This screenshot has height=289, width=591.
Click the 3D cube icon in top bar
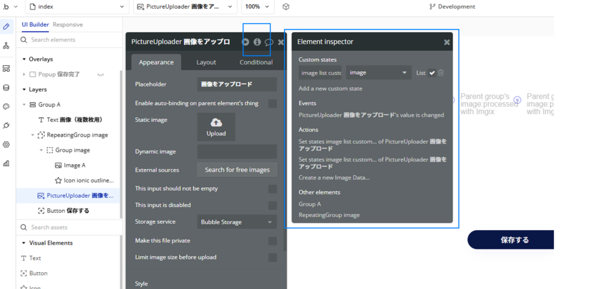click(x=286, y=7)
